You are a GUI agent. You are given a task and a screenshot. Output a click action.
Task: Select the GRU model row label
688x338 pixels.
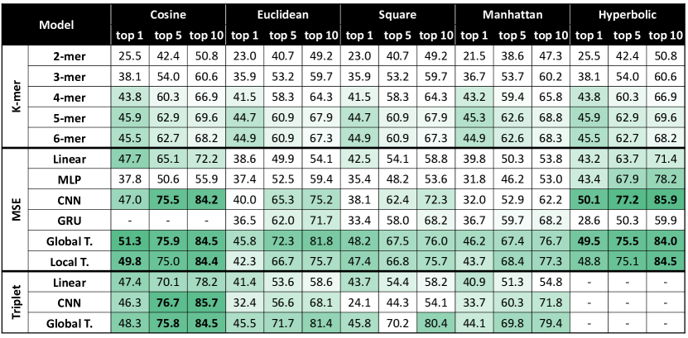[70, 221]
